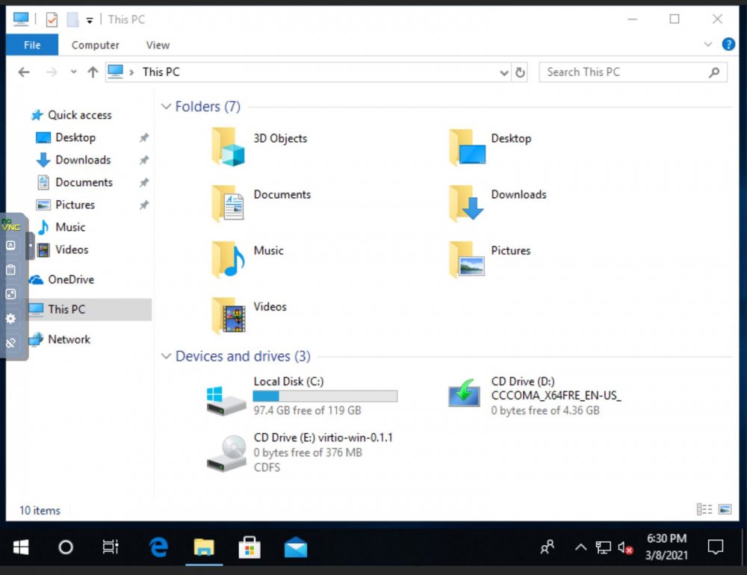Select CD Drive (D:) CCCOMA_X64FRE_EN-US

(x=534, y=396)
